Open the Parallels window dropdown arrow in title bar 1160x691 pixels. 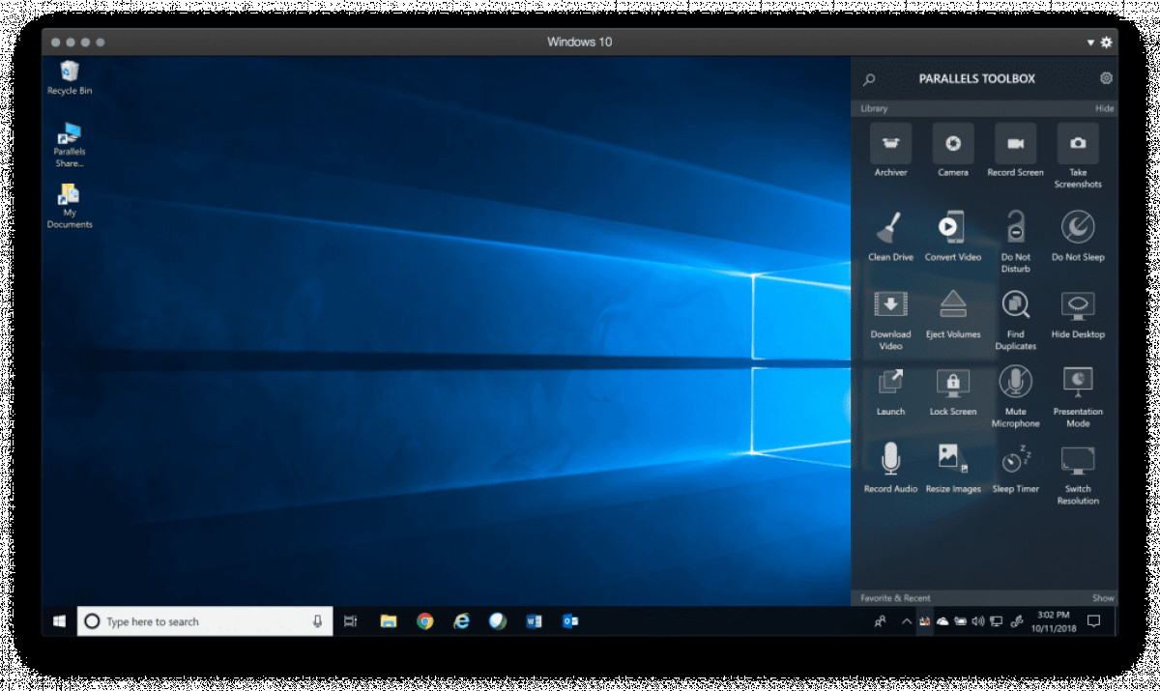coord(1090,43)
